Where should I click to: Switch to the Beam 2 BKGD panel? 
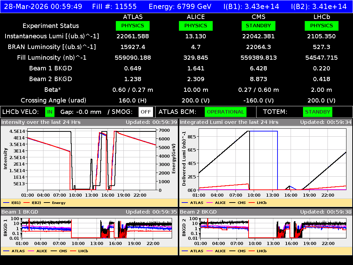coord(198,212)
